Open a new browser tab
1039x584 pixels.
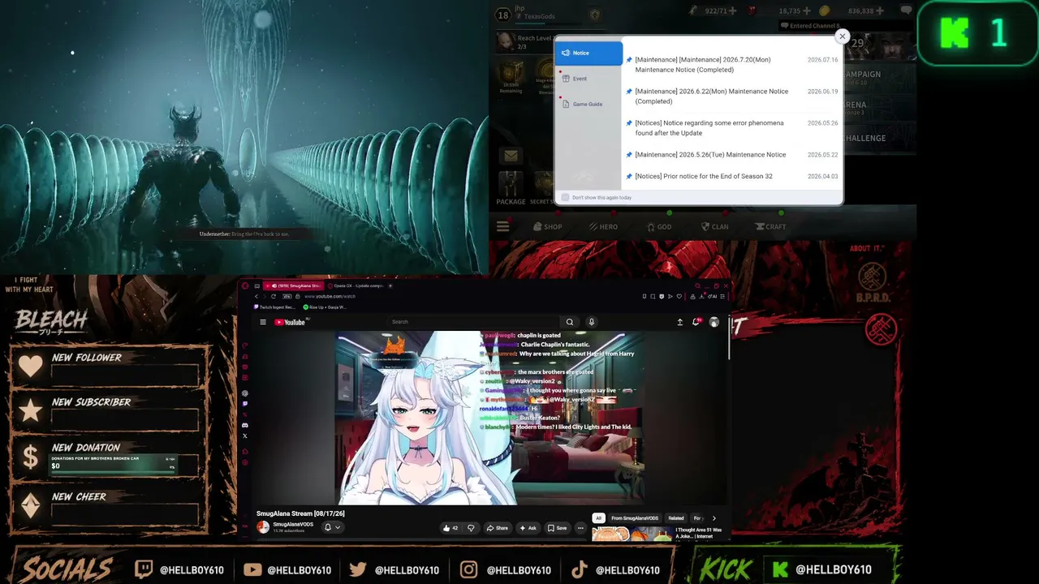click(390, 286)
